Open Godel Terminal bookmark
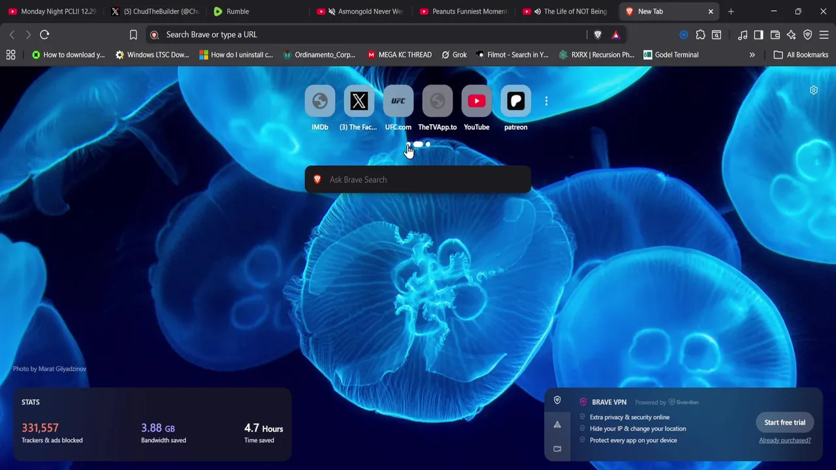 (671, 55)
